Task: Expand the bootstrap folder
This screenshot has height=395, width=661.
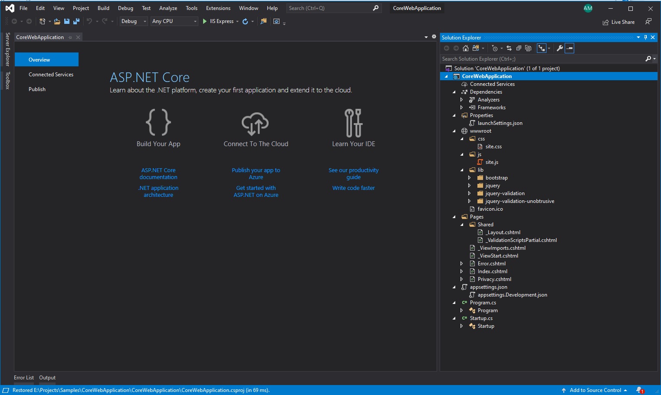Action: point(470,178)
